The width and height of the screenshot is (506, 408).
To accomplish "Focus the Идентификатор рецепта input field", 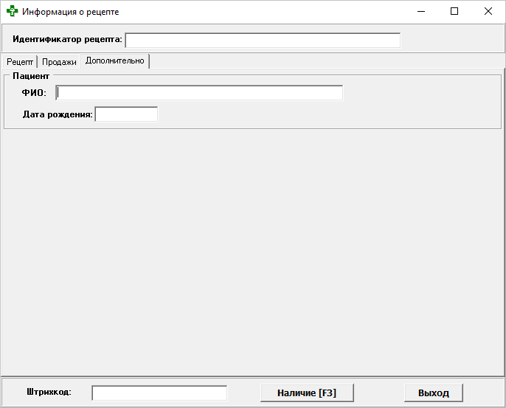I will coord(263,40).
